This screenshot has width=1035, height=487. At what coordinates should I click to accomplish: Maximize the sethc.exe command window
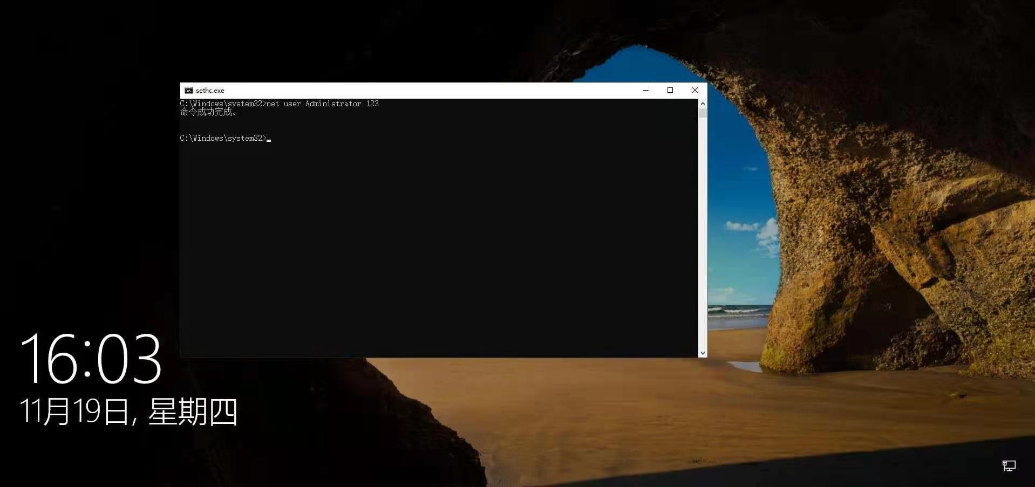point(670,91)
